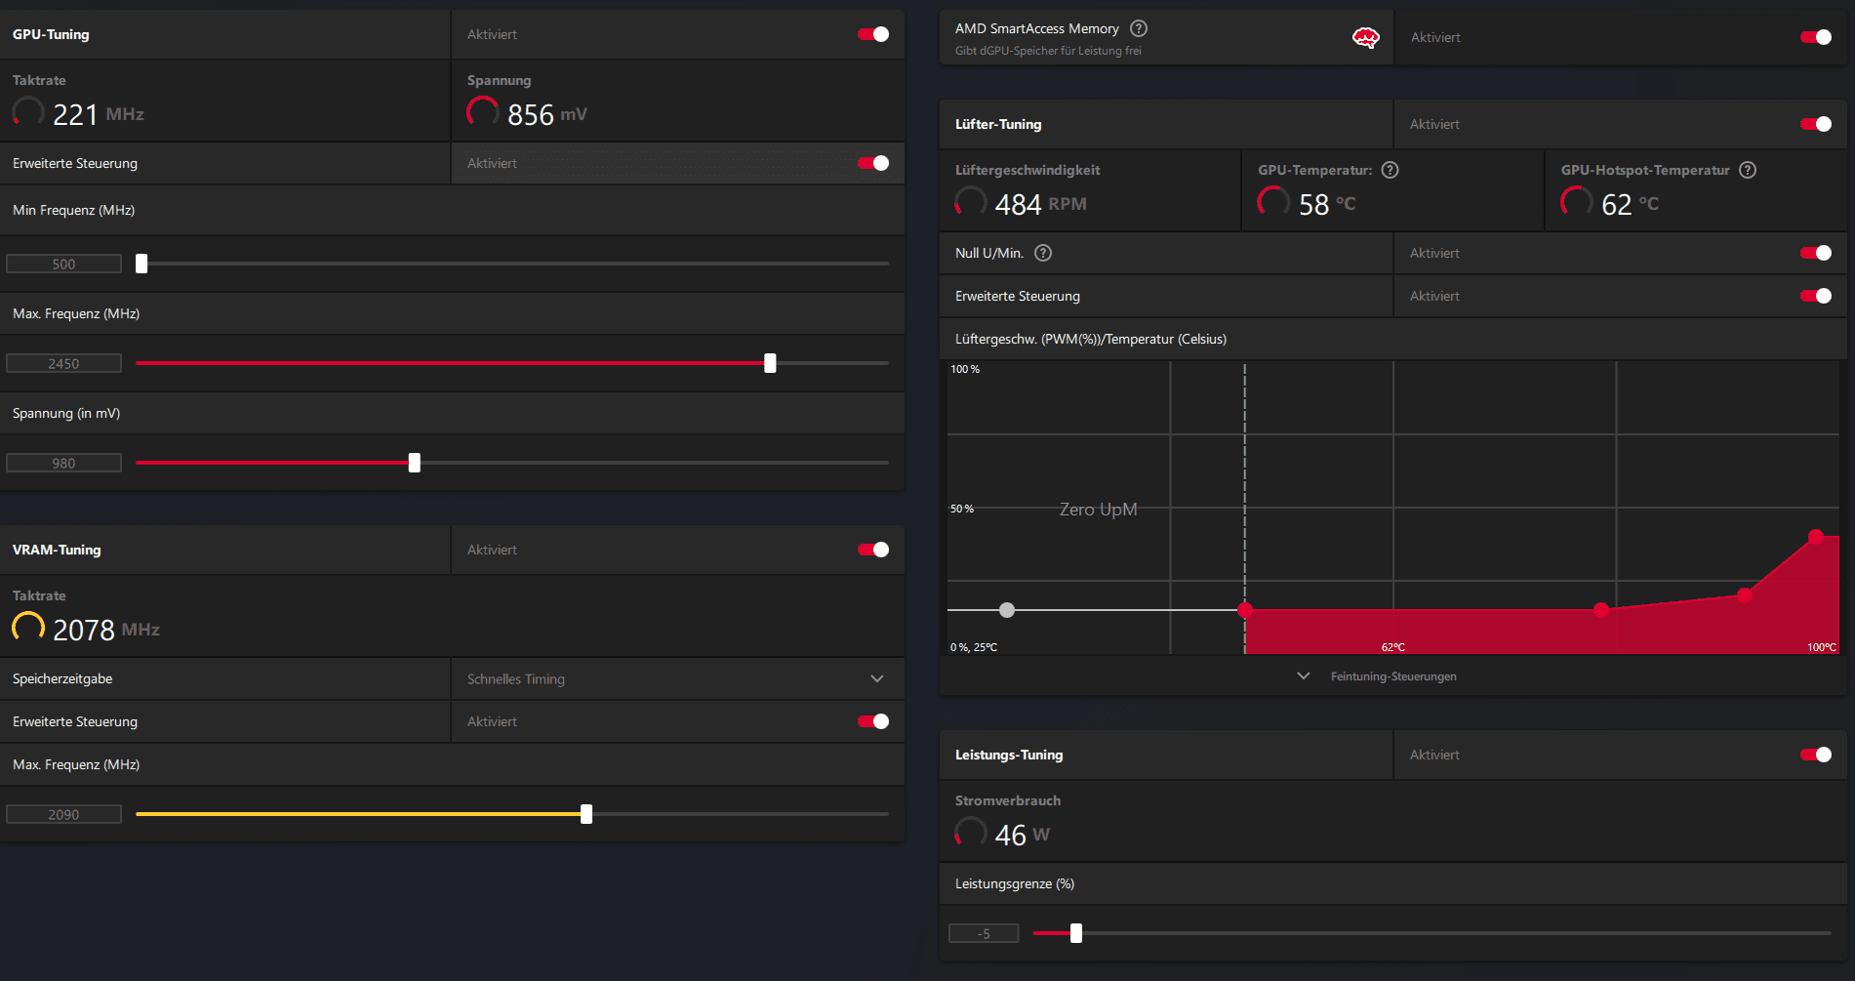The image size is (1855, 981).
Task: Click Leistungs-Tuning section title
Action: [1009, 755]
